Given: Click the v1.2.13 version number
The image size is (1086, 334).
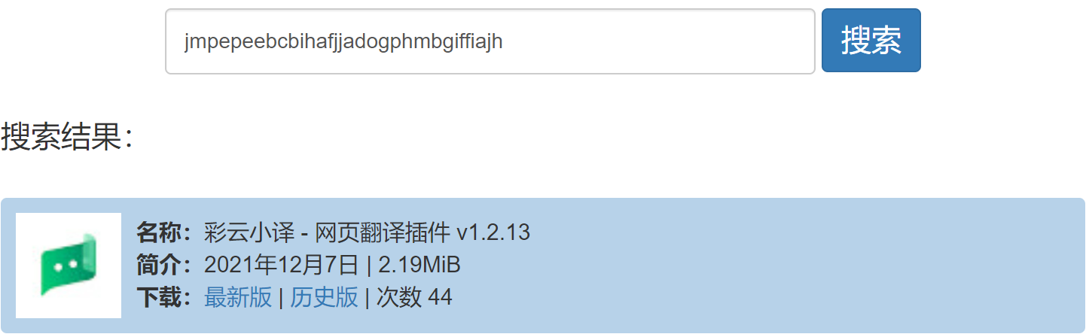Looking at the screenshot, I should point(493,233).
